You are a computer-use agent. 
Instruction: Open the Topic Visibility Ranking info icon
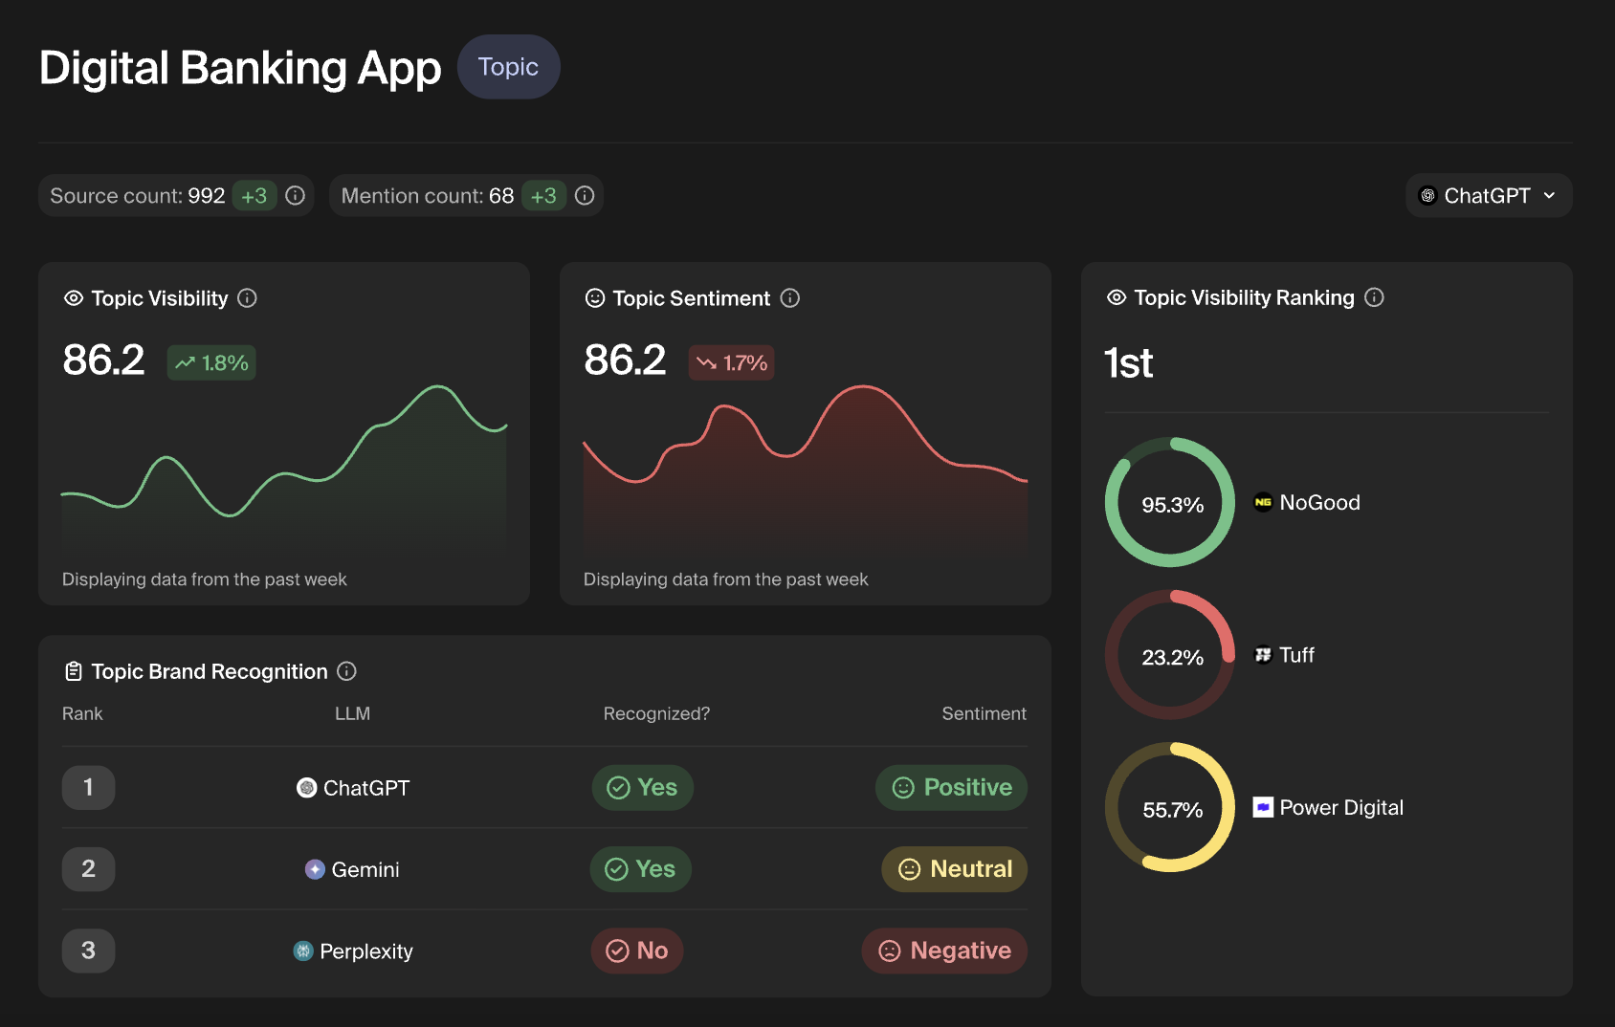[1374, 297]
